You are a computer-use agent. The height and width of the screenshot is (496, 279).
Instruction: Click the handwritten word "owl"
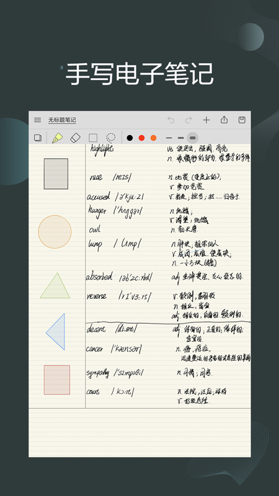tap(95, 229)
